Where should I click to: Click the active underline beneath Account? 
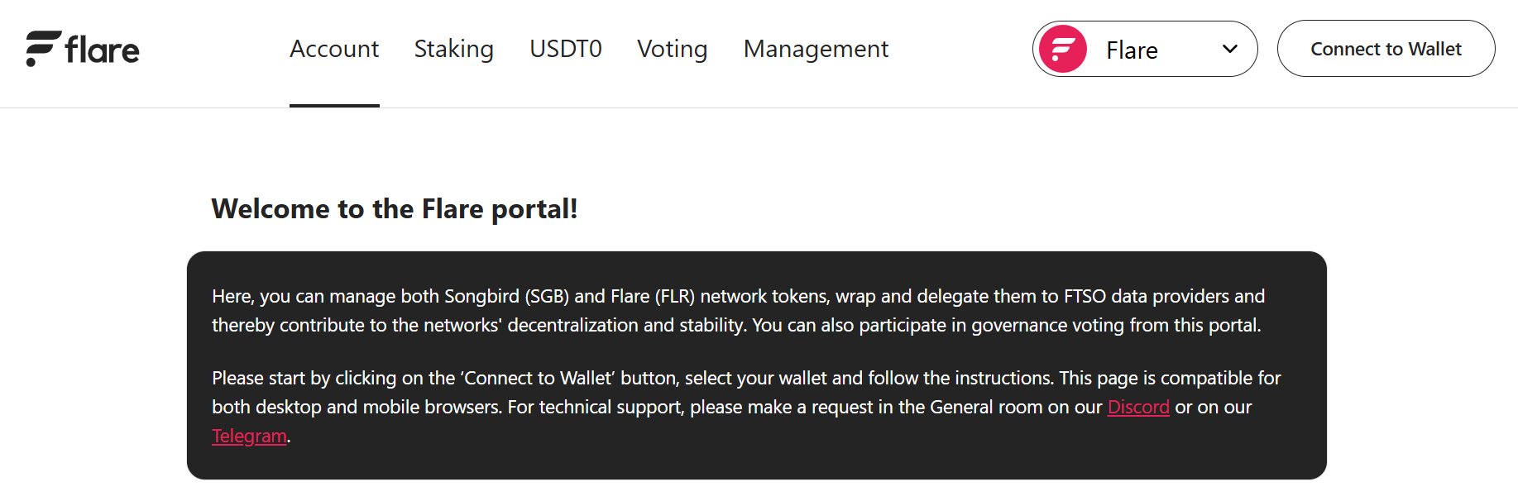click(x=334, y=105)
